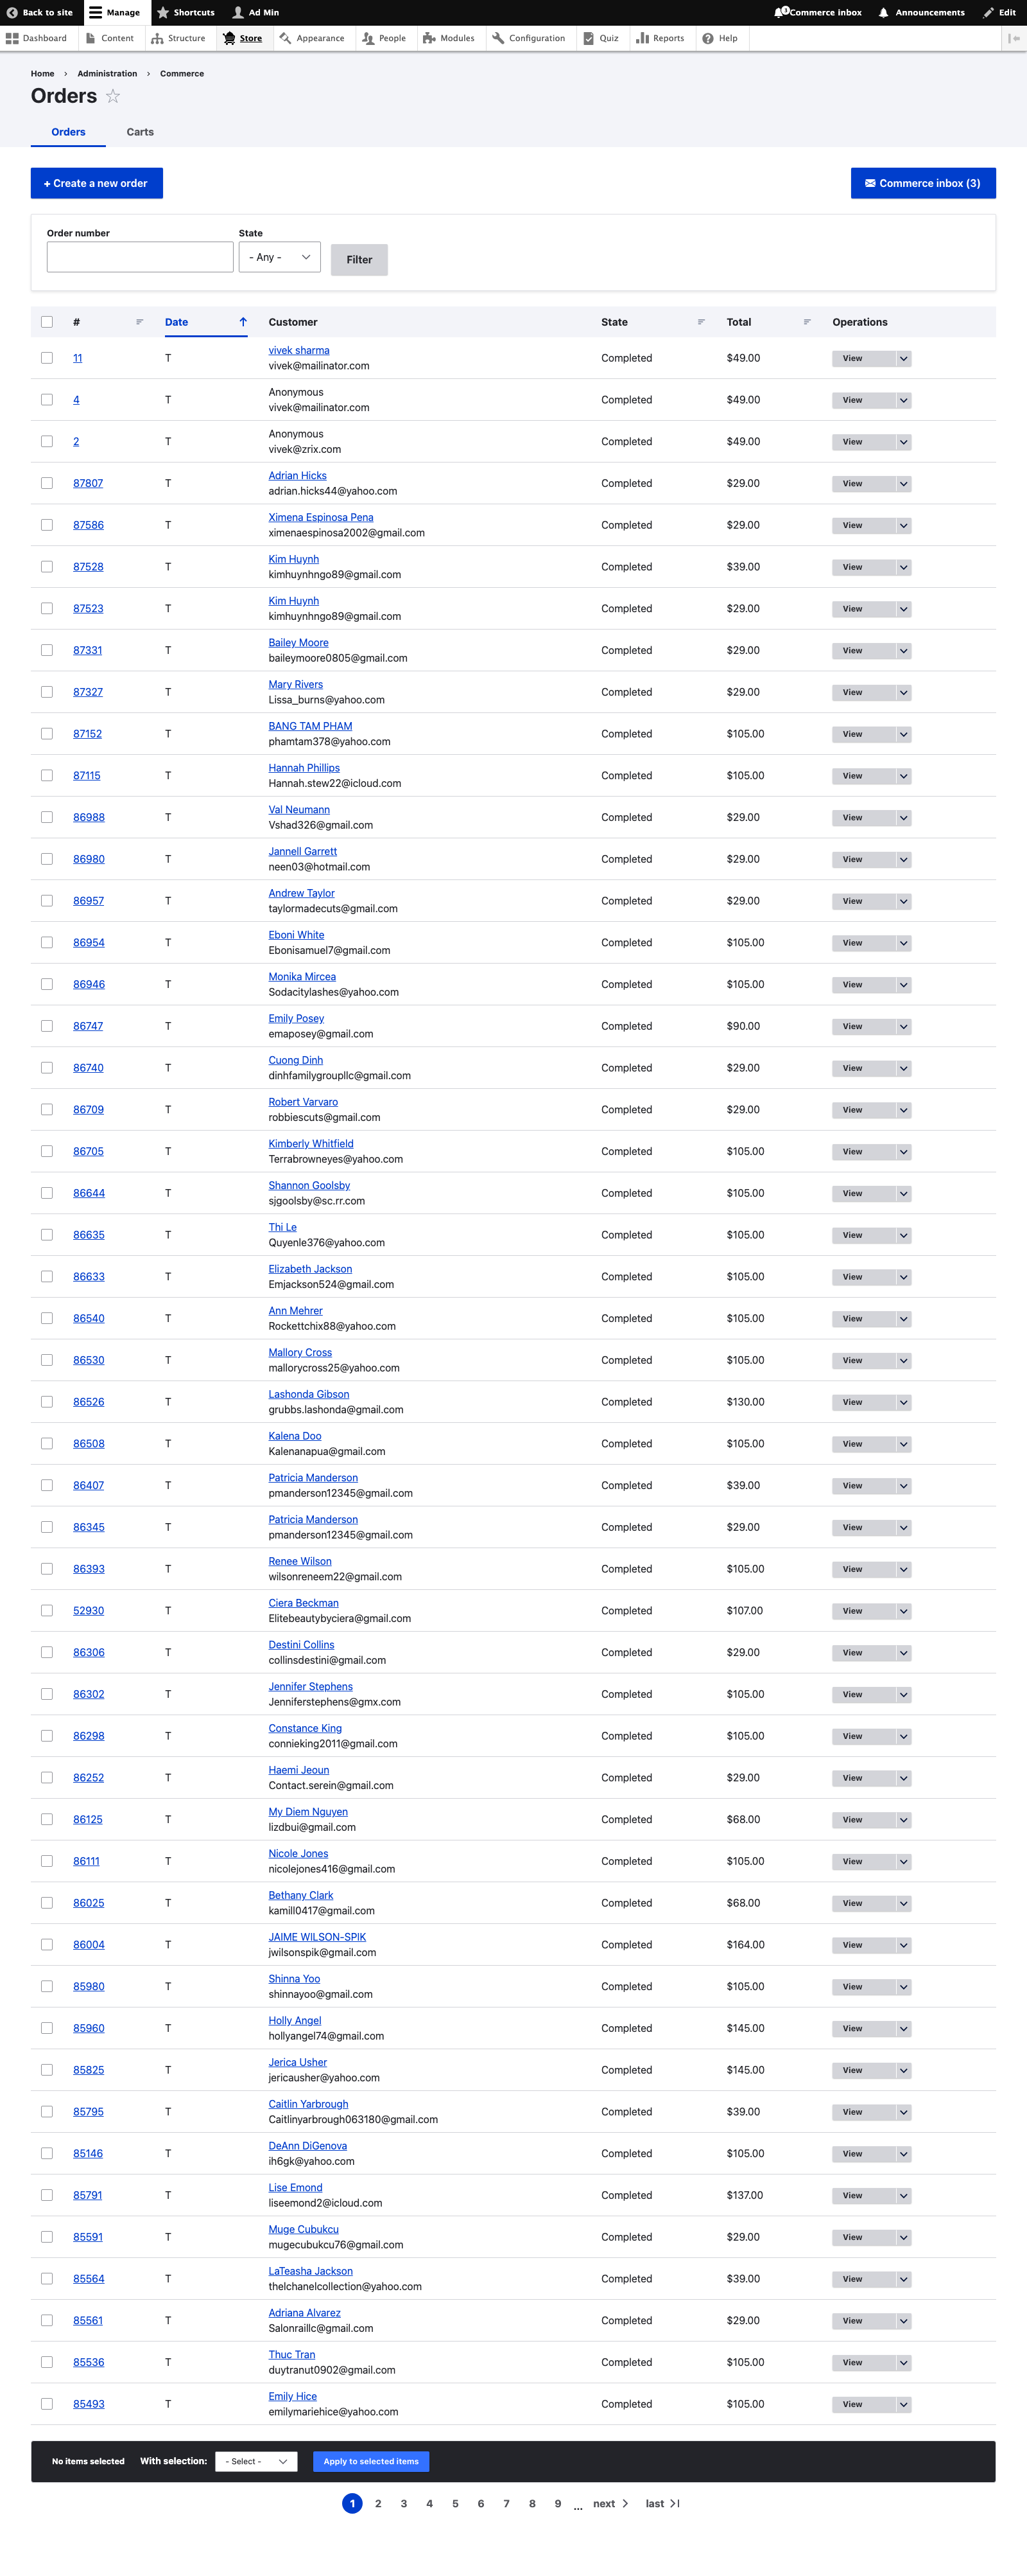The width and height of the screenshot is (1027, 2576).
Task: Click the Modules puzzle icon
Action: pos(429,38)
